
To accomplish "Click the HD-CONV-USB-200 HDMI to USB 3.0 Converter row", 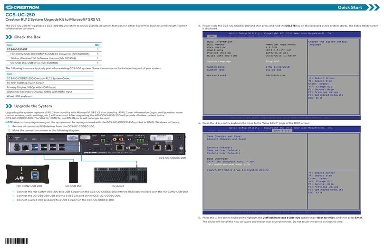I will point(53,54).
